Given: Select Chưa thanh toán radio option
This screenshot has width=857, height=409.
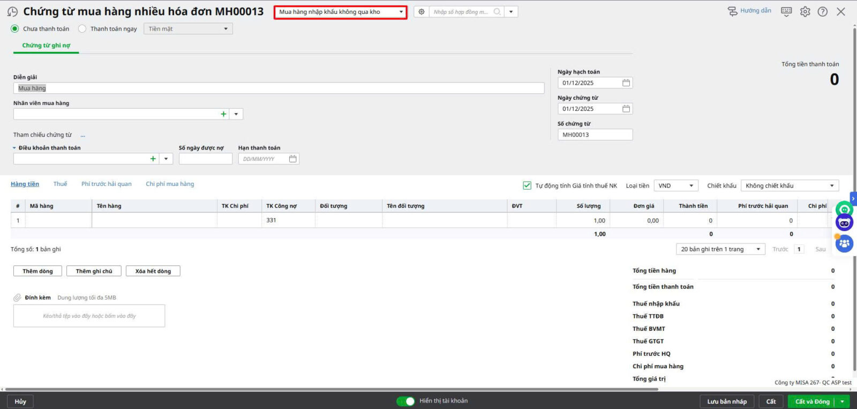Looking at the screenshot, I should (x=15, y=29).
